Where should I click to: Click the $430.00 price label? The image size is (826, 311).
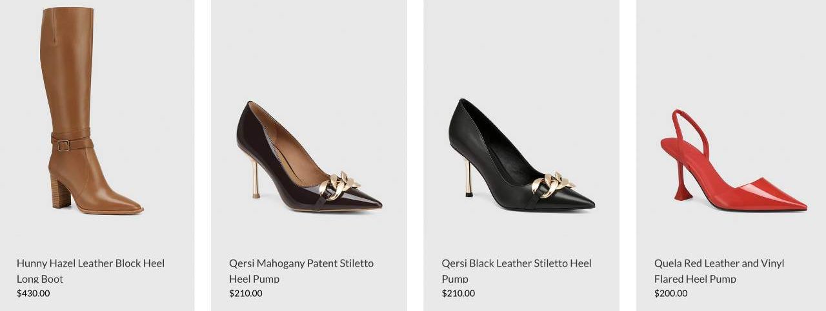pos(34,294)
